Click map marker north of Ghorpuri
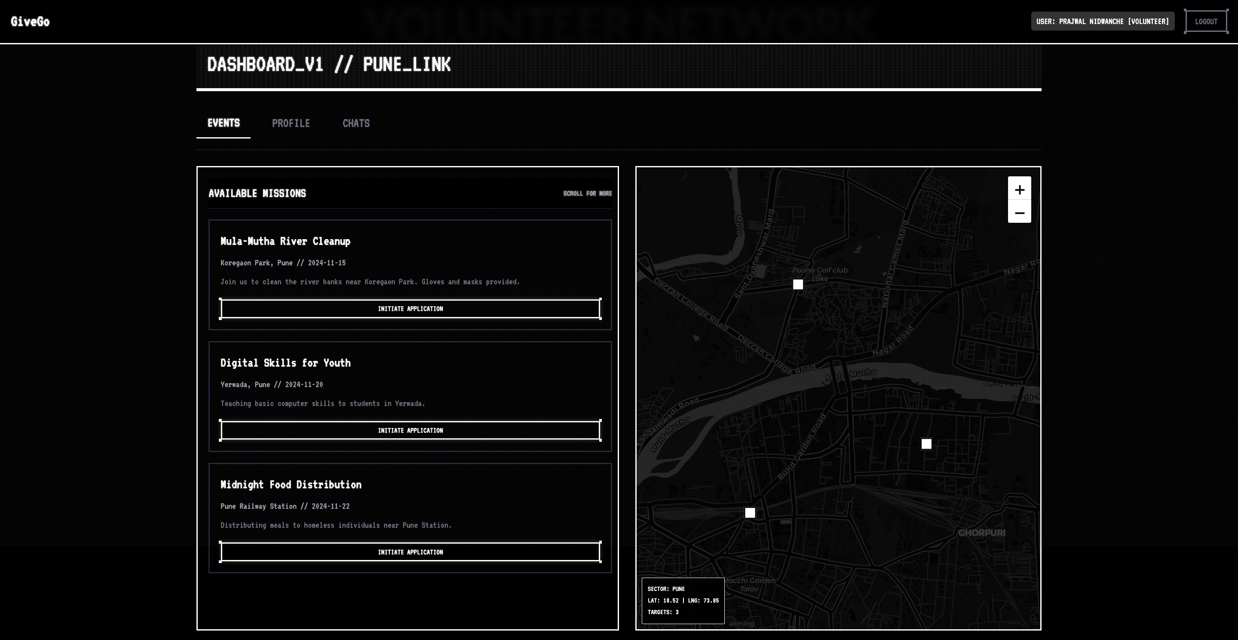Image resolution: width=1238 pixels, height=640 pixels. [926, 444]
